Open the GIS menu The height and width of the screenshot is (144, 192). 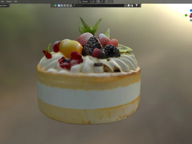tap(16, 2)
